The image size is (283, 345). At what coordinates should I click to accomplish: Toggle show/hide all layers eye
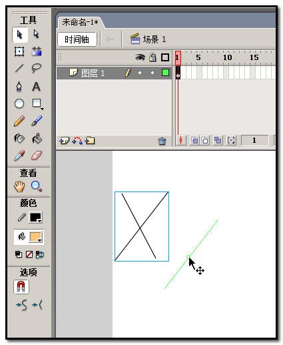coord(140,57)
